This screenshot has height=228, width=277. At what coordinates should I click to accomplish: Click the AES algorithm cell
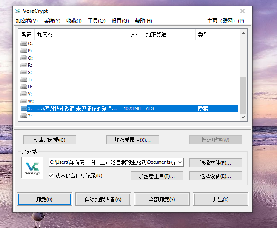[x=150, y=108]
